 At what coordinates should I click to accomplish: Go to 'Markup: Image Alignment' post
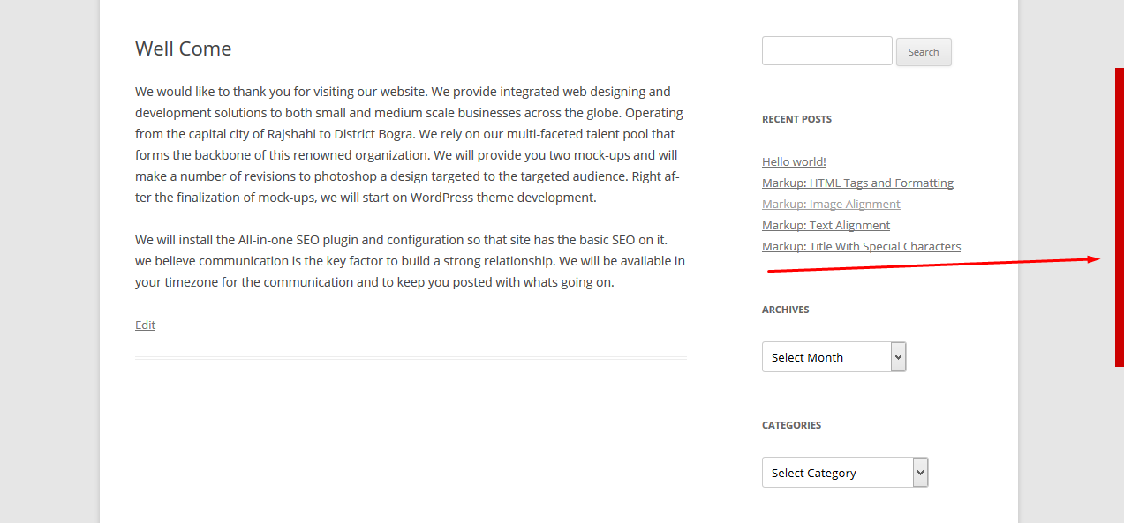tap(831, 204)
